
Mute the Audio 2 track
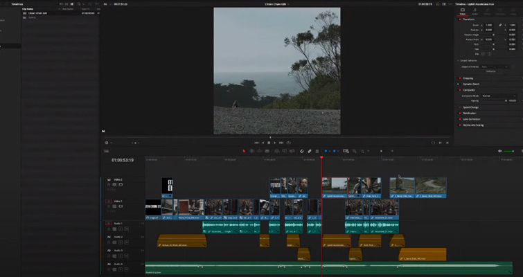click(x=126, y=242)
